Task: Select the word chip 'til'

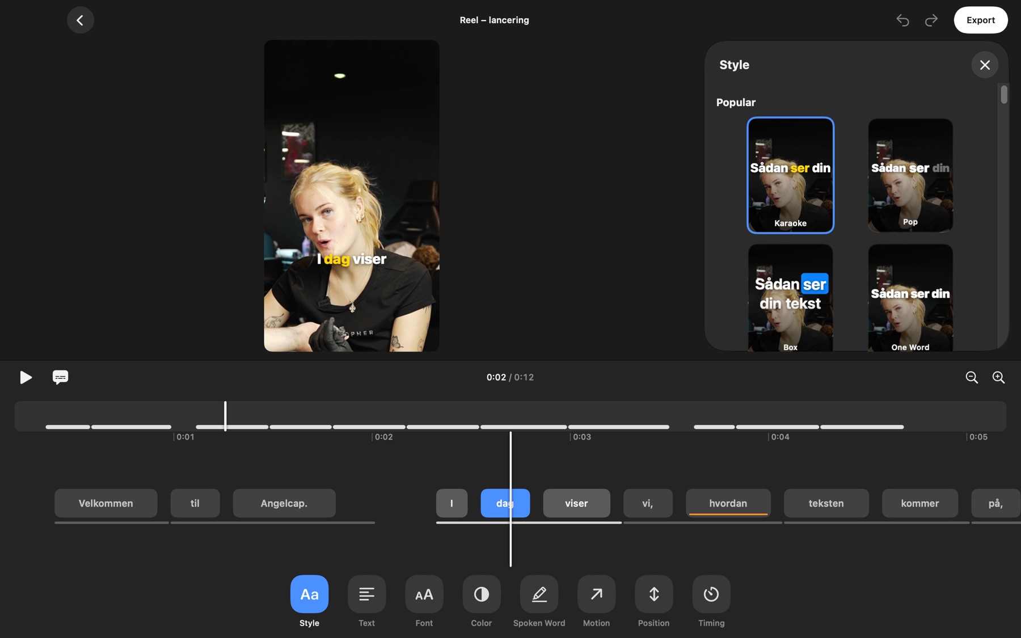Action: pos(195,503)
